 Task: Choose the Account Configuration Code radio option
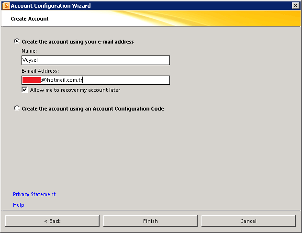click(x=17, y=109)
